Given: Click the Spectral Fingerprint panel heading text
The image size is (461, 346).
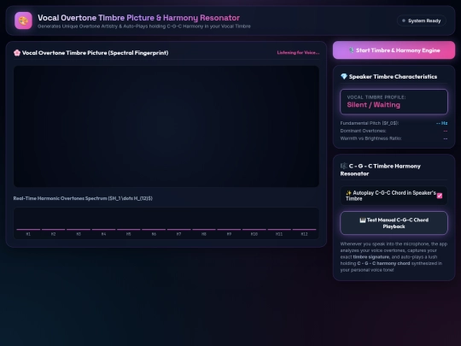Looking at the screenshot, I should (x=96, y=53).
